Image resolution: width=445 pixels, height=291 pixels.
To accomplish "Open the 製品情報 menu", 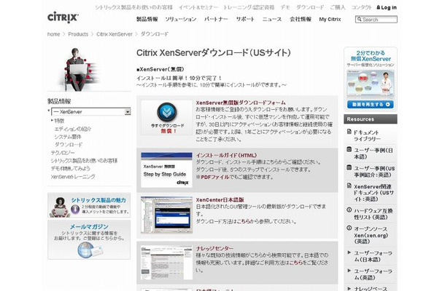I will coord(147,19).
